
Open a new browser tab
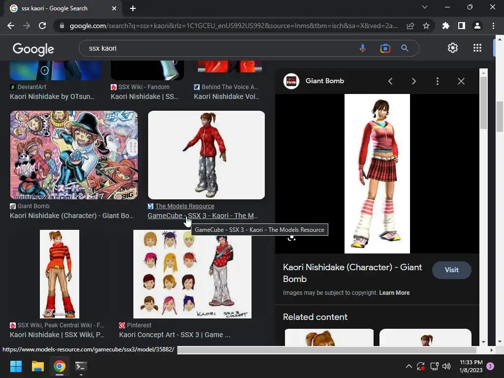pyautogui.click(x=133, y=8)
